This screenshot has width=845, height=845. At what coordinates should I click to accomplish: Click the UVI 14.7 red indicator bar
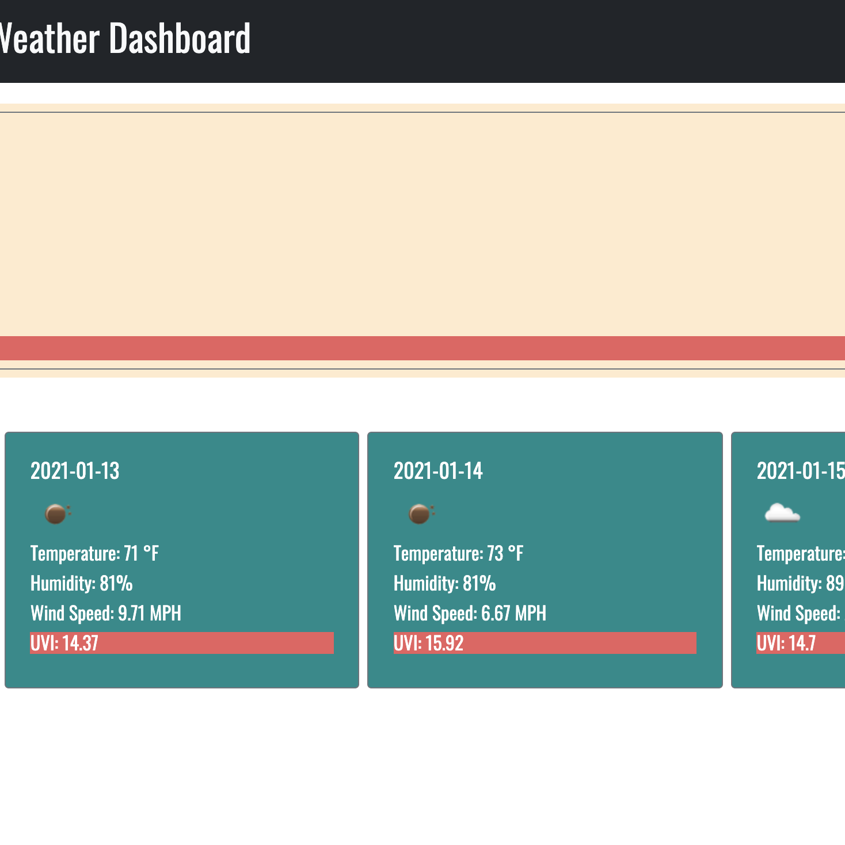tap(800, 643)
